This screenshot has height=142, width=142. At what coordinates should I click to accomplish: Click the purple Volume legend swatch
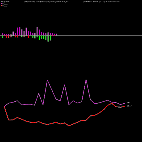click(x=2, y=3)
